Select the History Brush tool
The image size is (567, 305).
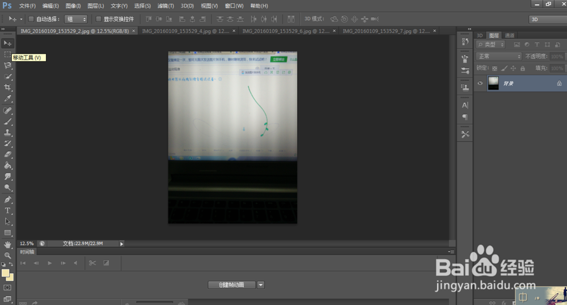[7, 143]
